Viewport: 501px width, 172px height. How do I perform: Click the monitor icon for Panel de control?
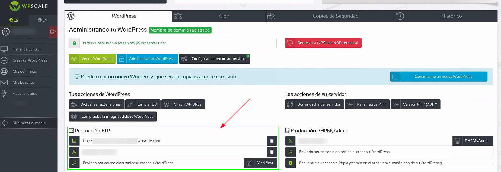4,49
